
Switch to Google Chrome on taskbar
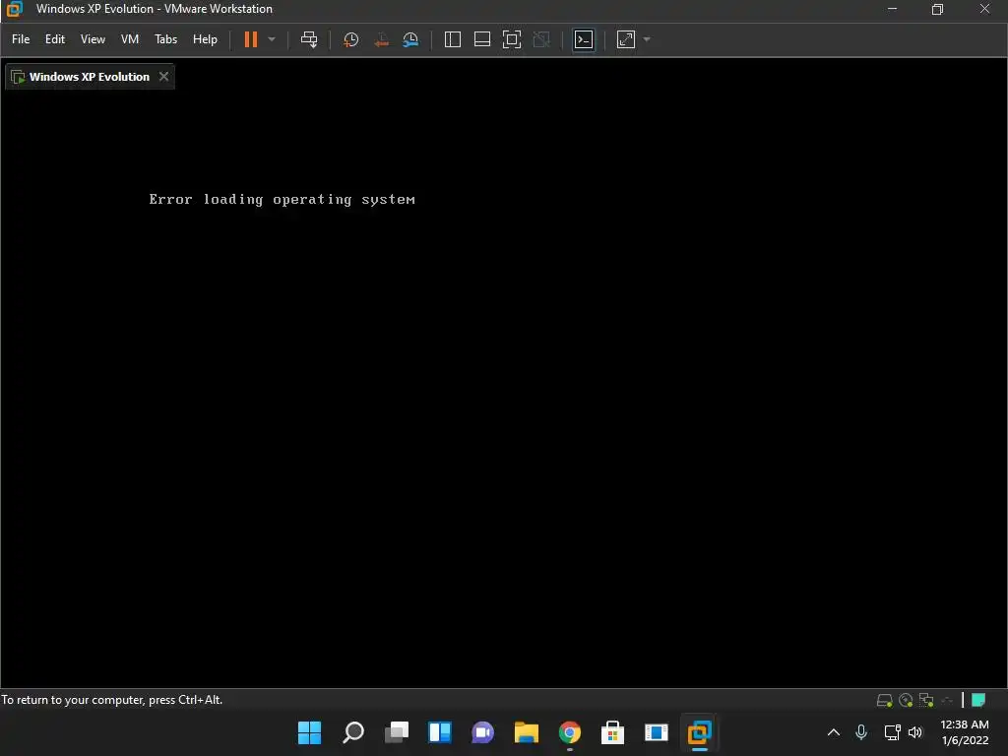(570, 732)
